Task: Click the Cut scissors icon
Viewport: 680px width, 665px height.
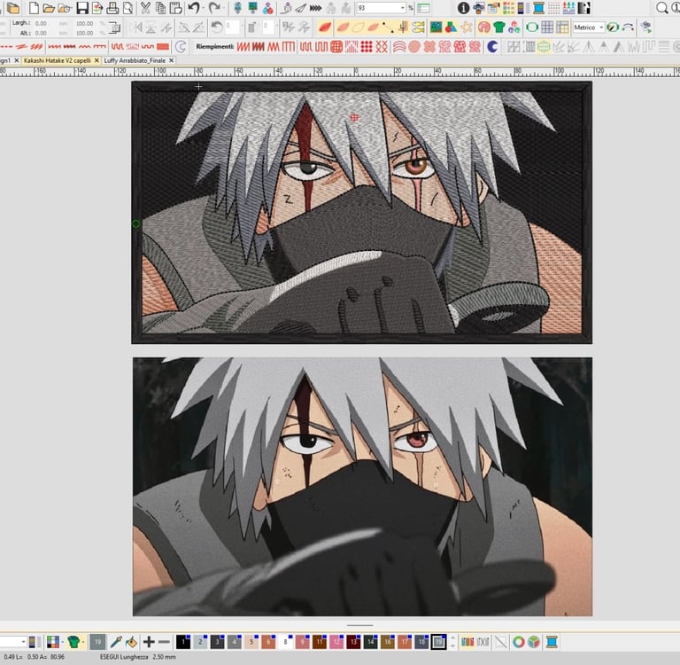Action: coord(146,8)
